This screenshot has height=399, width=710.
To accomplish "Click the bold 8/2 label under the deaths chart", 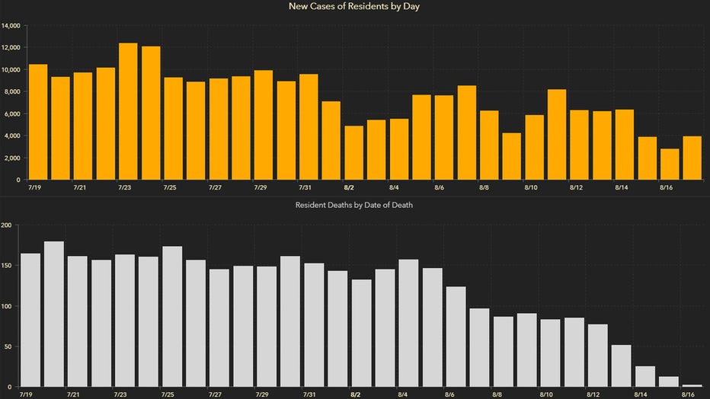I will click(356, 394).
